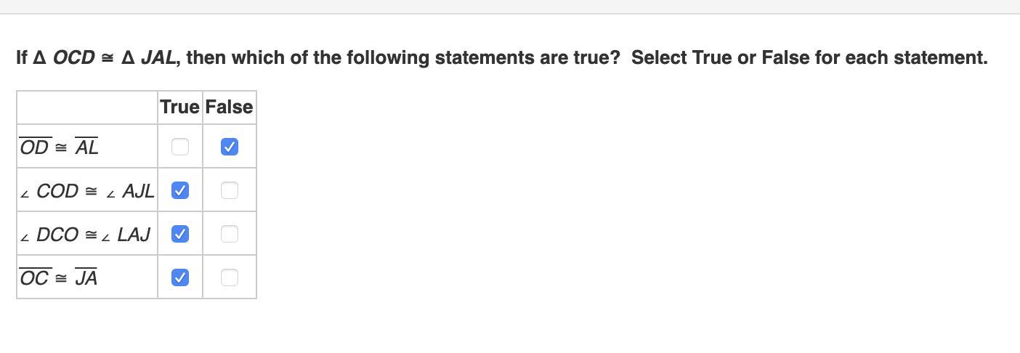The height and width of the screenshot is (353, 1020).
Task: Click the ∠DCO ≅ ∠LAJ statement label
Action: pyautogui.click(x=86, y=235)
